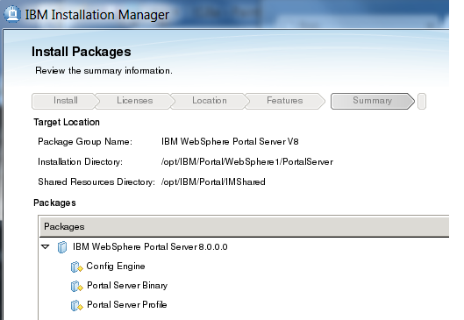This screenshot has width=464, height=320.
Task: Click the step after Summary
Action: click(x=422, y=101)
